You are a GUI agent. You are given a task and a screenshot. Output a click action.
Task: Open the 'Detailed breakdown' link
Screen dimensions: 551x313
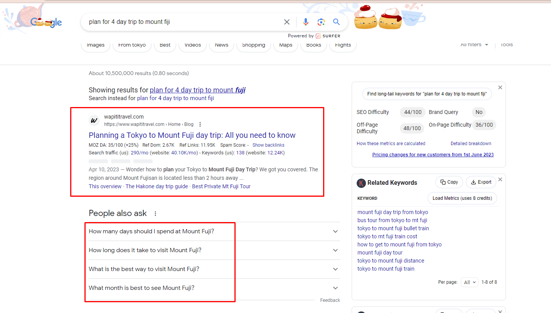(471, 144)
